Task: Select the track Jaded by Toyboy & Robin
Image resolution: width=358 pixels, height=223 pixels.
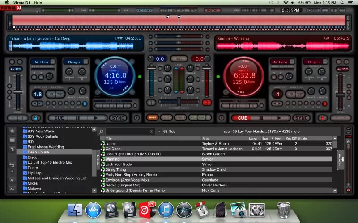Action: click(216, 144)
